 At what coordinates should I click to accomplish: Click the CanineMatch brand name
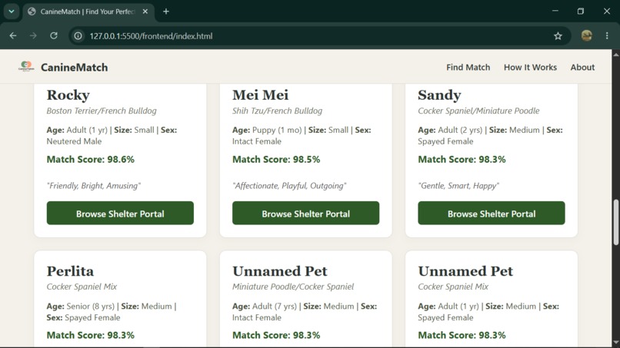pyautogui.click(x=75, y=68)
